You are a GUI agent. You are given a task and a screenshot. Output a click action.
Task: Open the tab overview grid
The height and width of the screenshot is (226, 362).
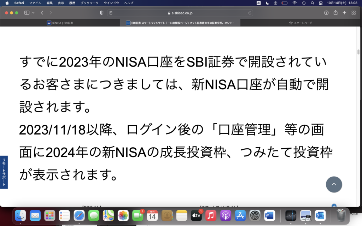[353, 12]
